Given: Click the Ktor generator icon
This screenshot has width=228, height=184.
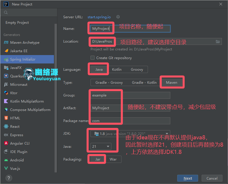Looking at the screenshot, I should [6, 93].
